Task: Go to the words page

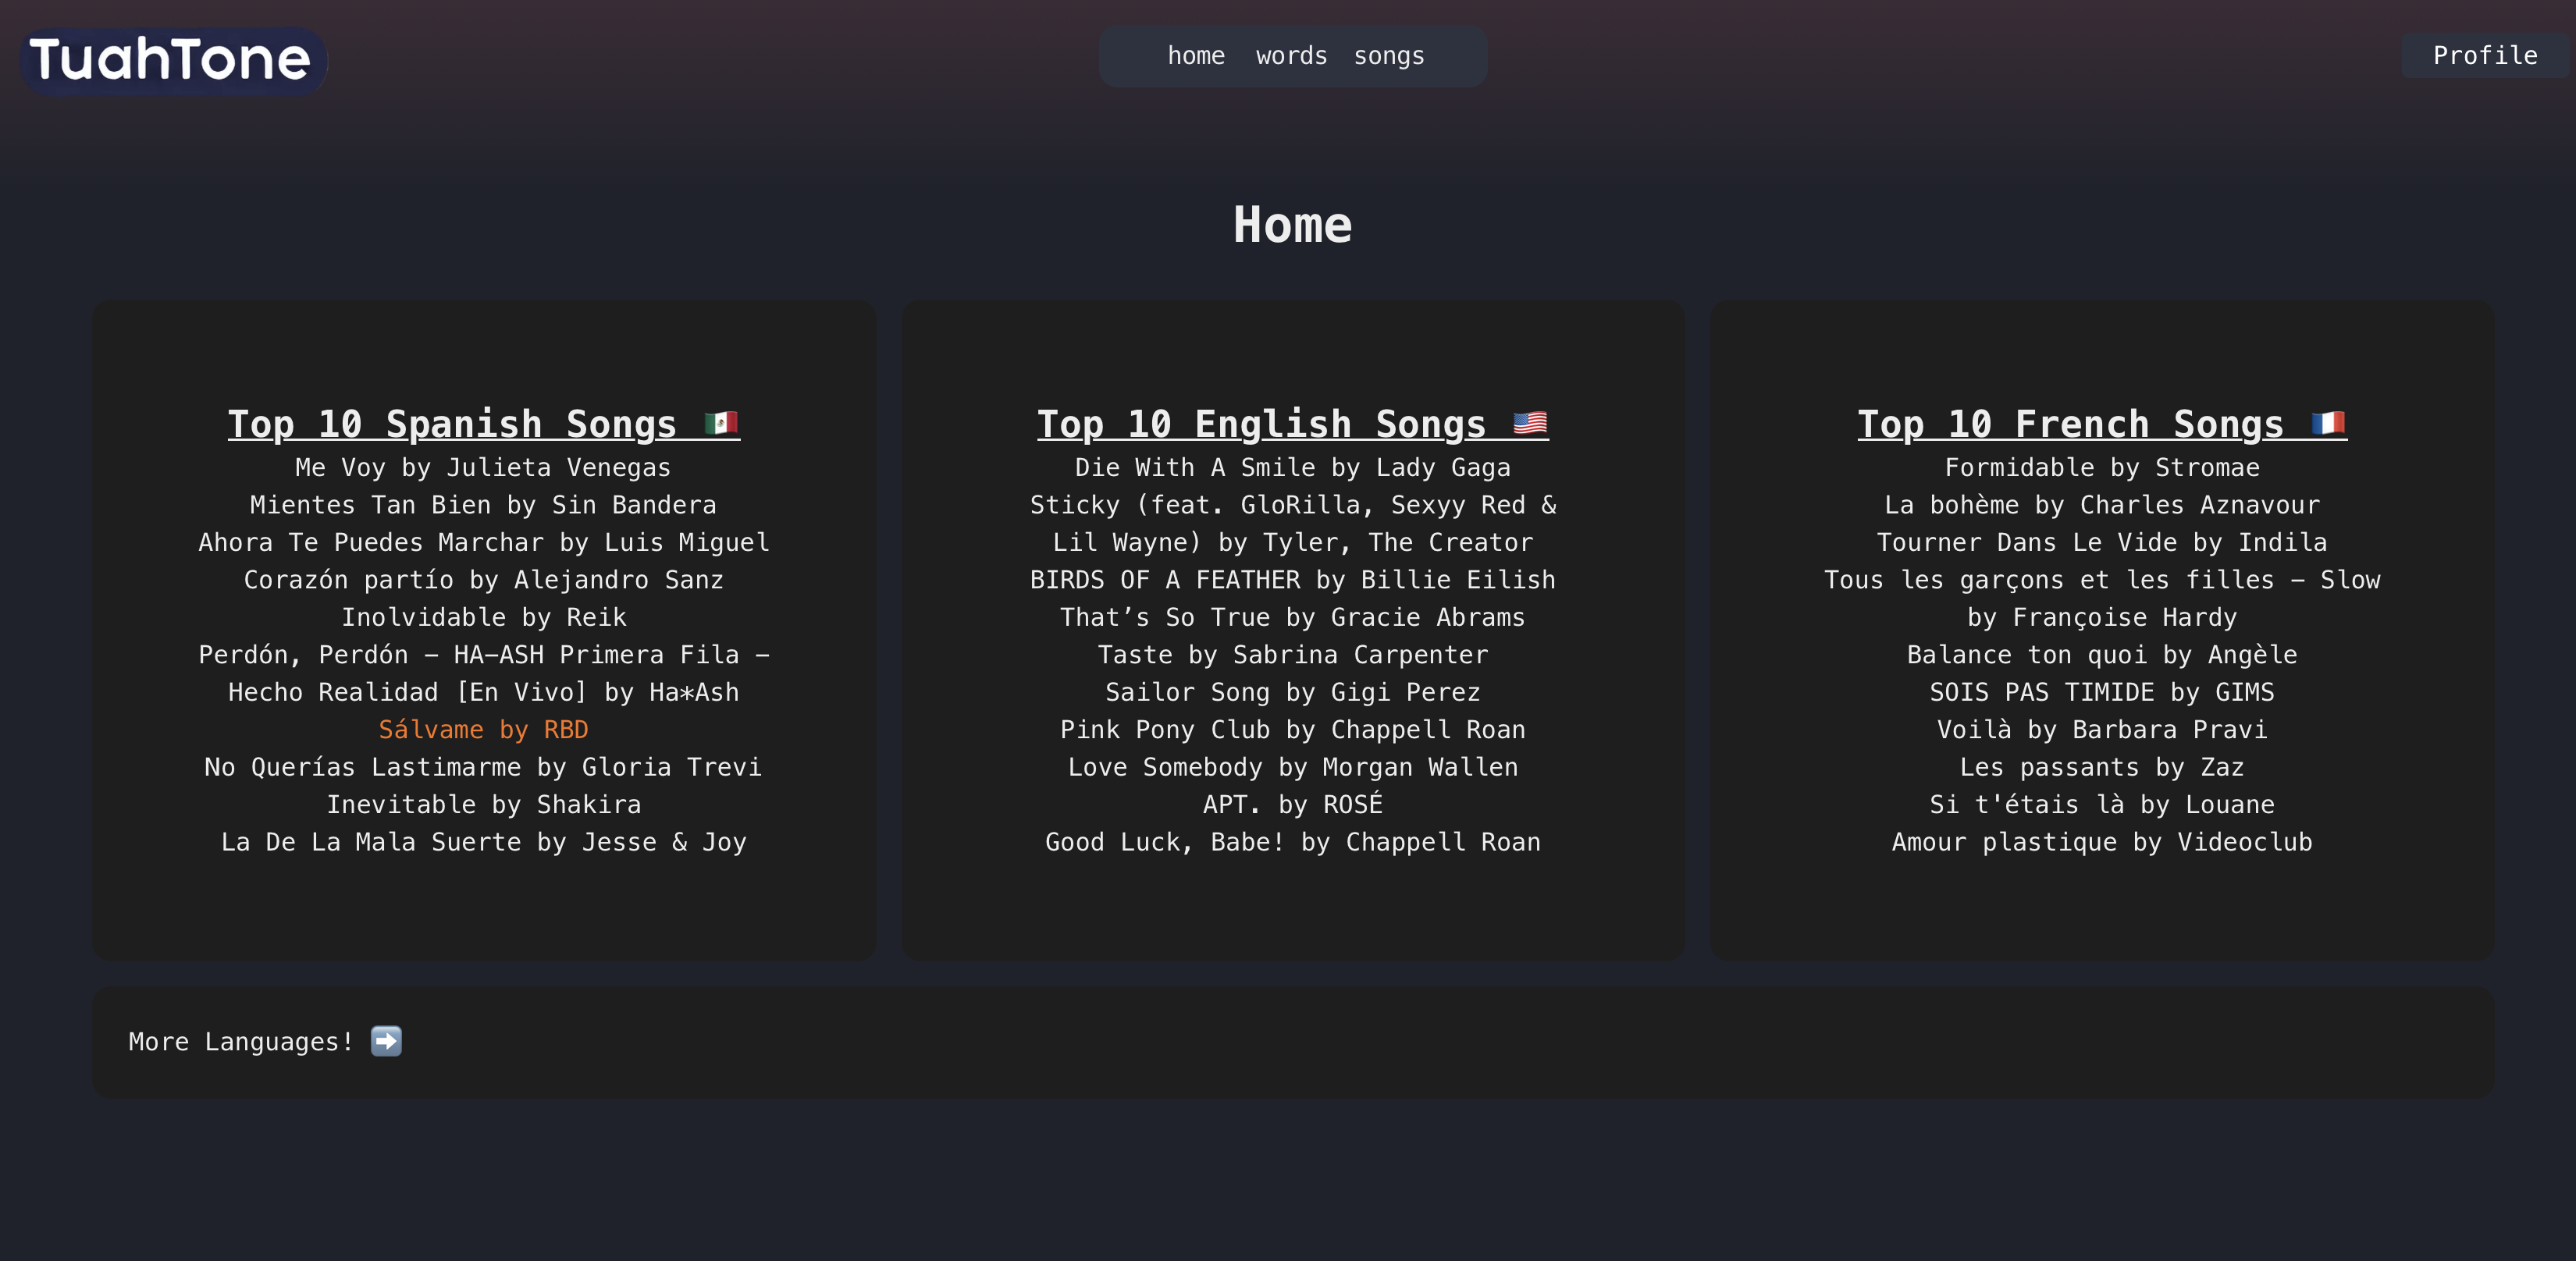Action: click(x=1291, y=56)
